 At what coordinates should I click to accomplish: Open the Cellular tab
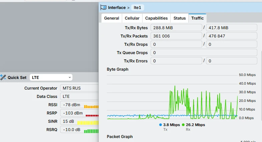point(132,18)
